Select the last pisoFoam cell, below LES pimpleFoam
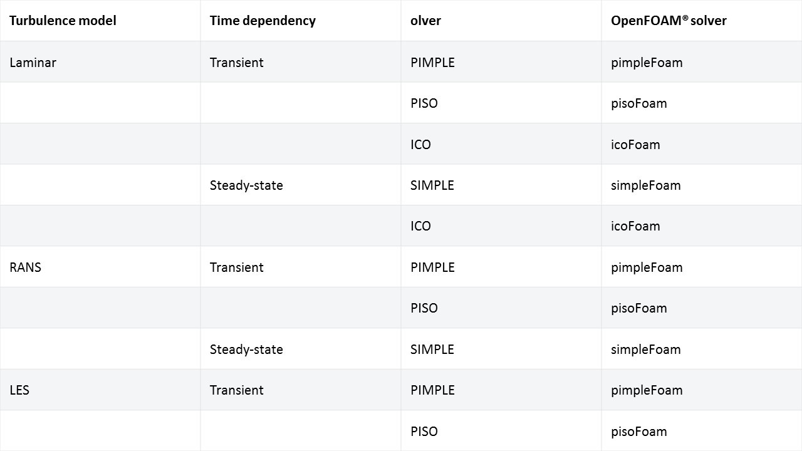The width and height of the screenshot is (802, 451). (638, 432)
